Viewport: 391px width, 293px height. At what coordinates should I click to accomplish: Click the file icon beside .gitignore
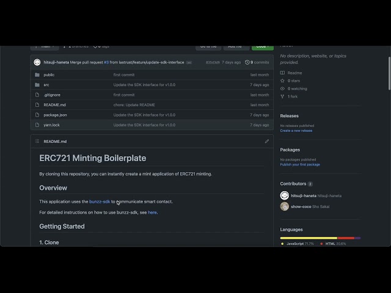click(37, 95)
